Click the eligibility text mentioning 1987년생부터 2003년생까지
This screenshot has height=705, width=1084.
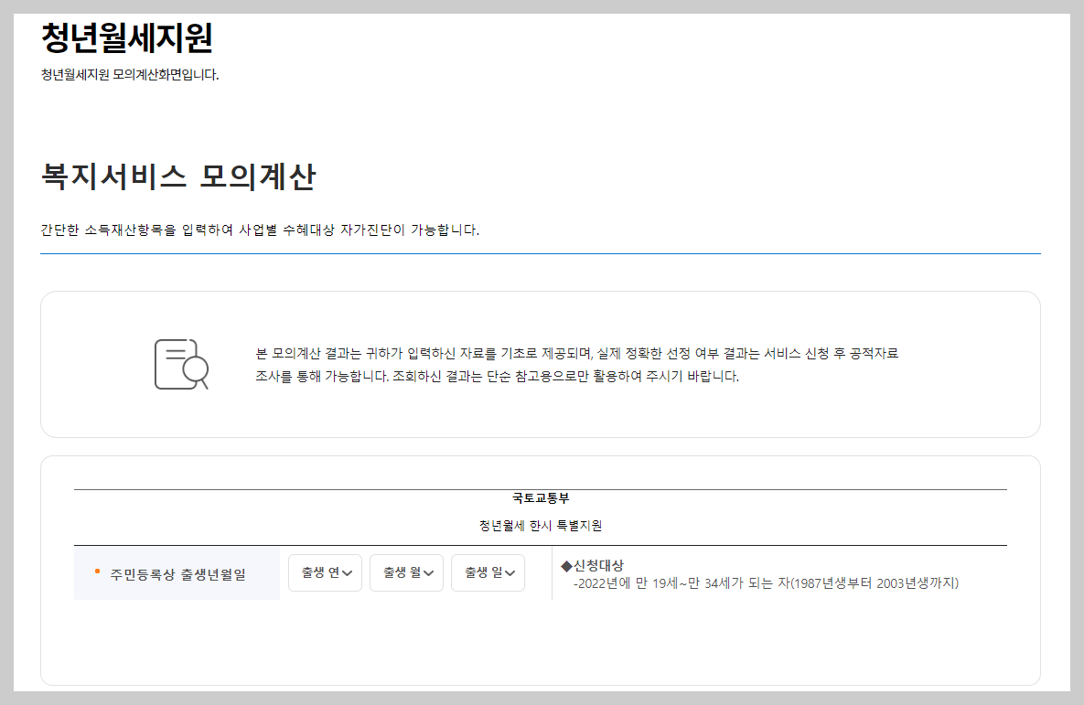[x=766, y=582]
